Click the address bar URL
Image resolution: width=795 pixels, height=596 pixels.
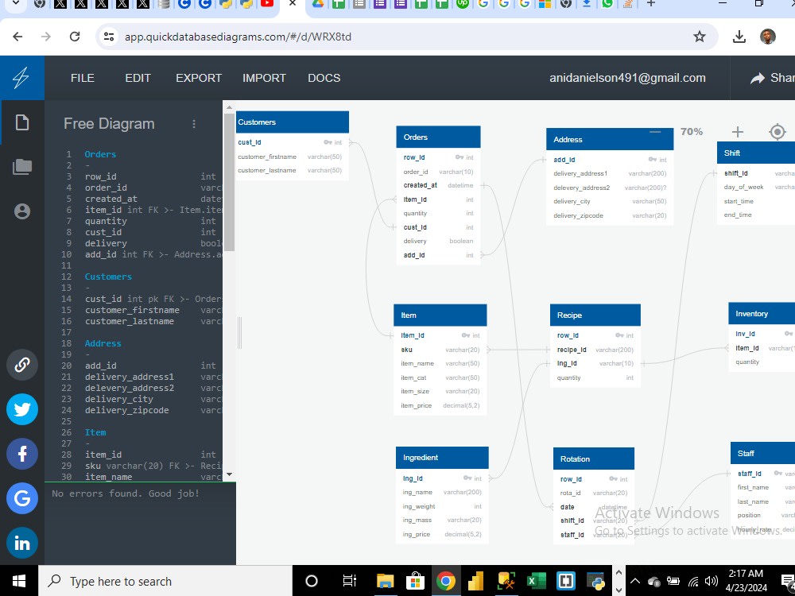238,37
